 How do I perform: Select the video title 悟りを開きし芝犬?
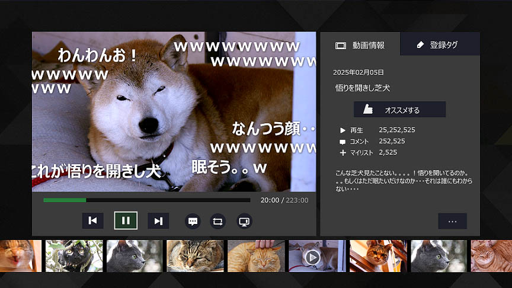(x=363, y=88)
